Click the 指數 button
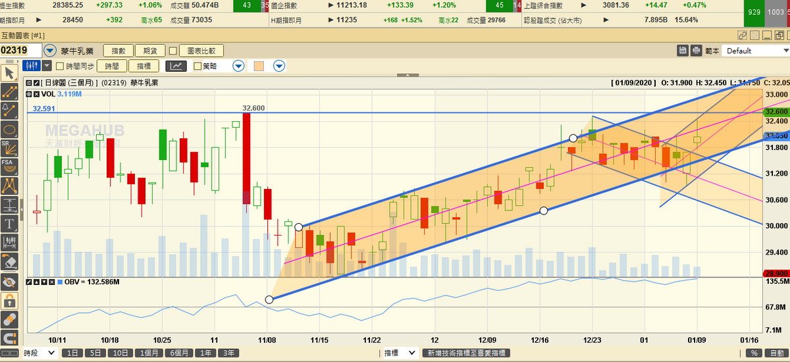 click(118, 51)
